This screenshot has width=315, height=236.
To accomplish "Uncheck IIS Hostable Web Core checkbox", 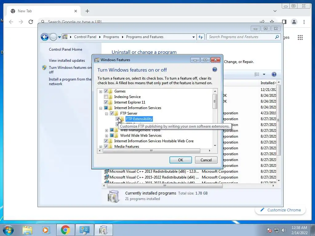I will 106,141.
